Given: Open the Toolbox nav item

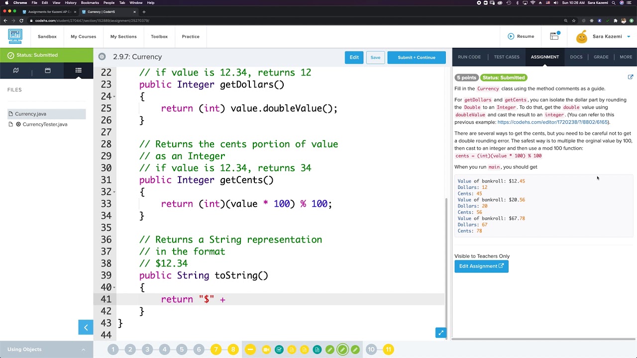Looking at the screenshot, I should click(159, 36).
